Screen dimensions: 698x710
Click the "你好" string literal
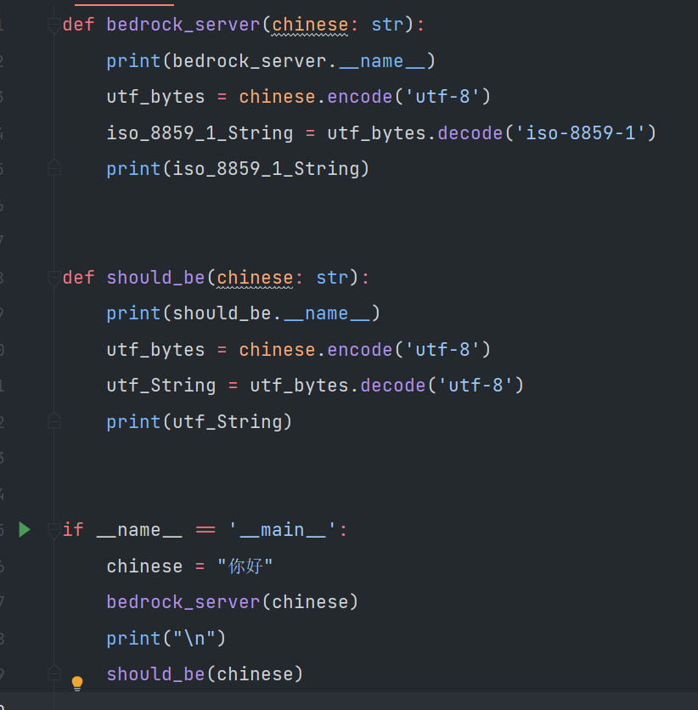[x=245, y=566]
